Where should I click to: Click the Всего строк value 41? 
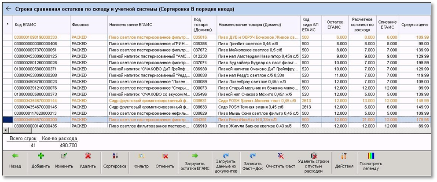(x=33, y=145)
